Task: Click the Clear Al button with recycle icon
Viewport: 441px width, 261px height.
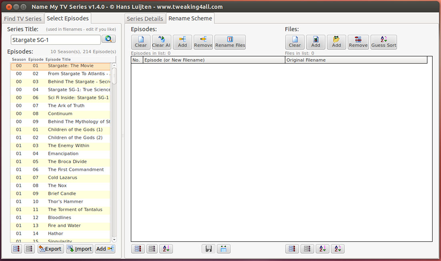Action: pyautogui.click(x=161, y=42)
